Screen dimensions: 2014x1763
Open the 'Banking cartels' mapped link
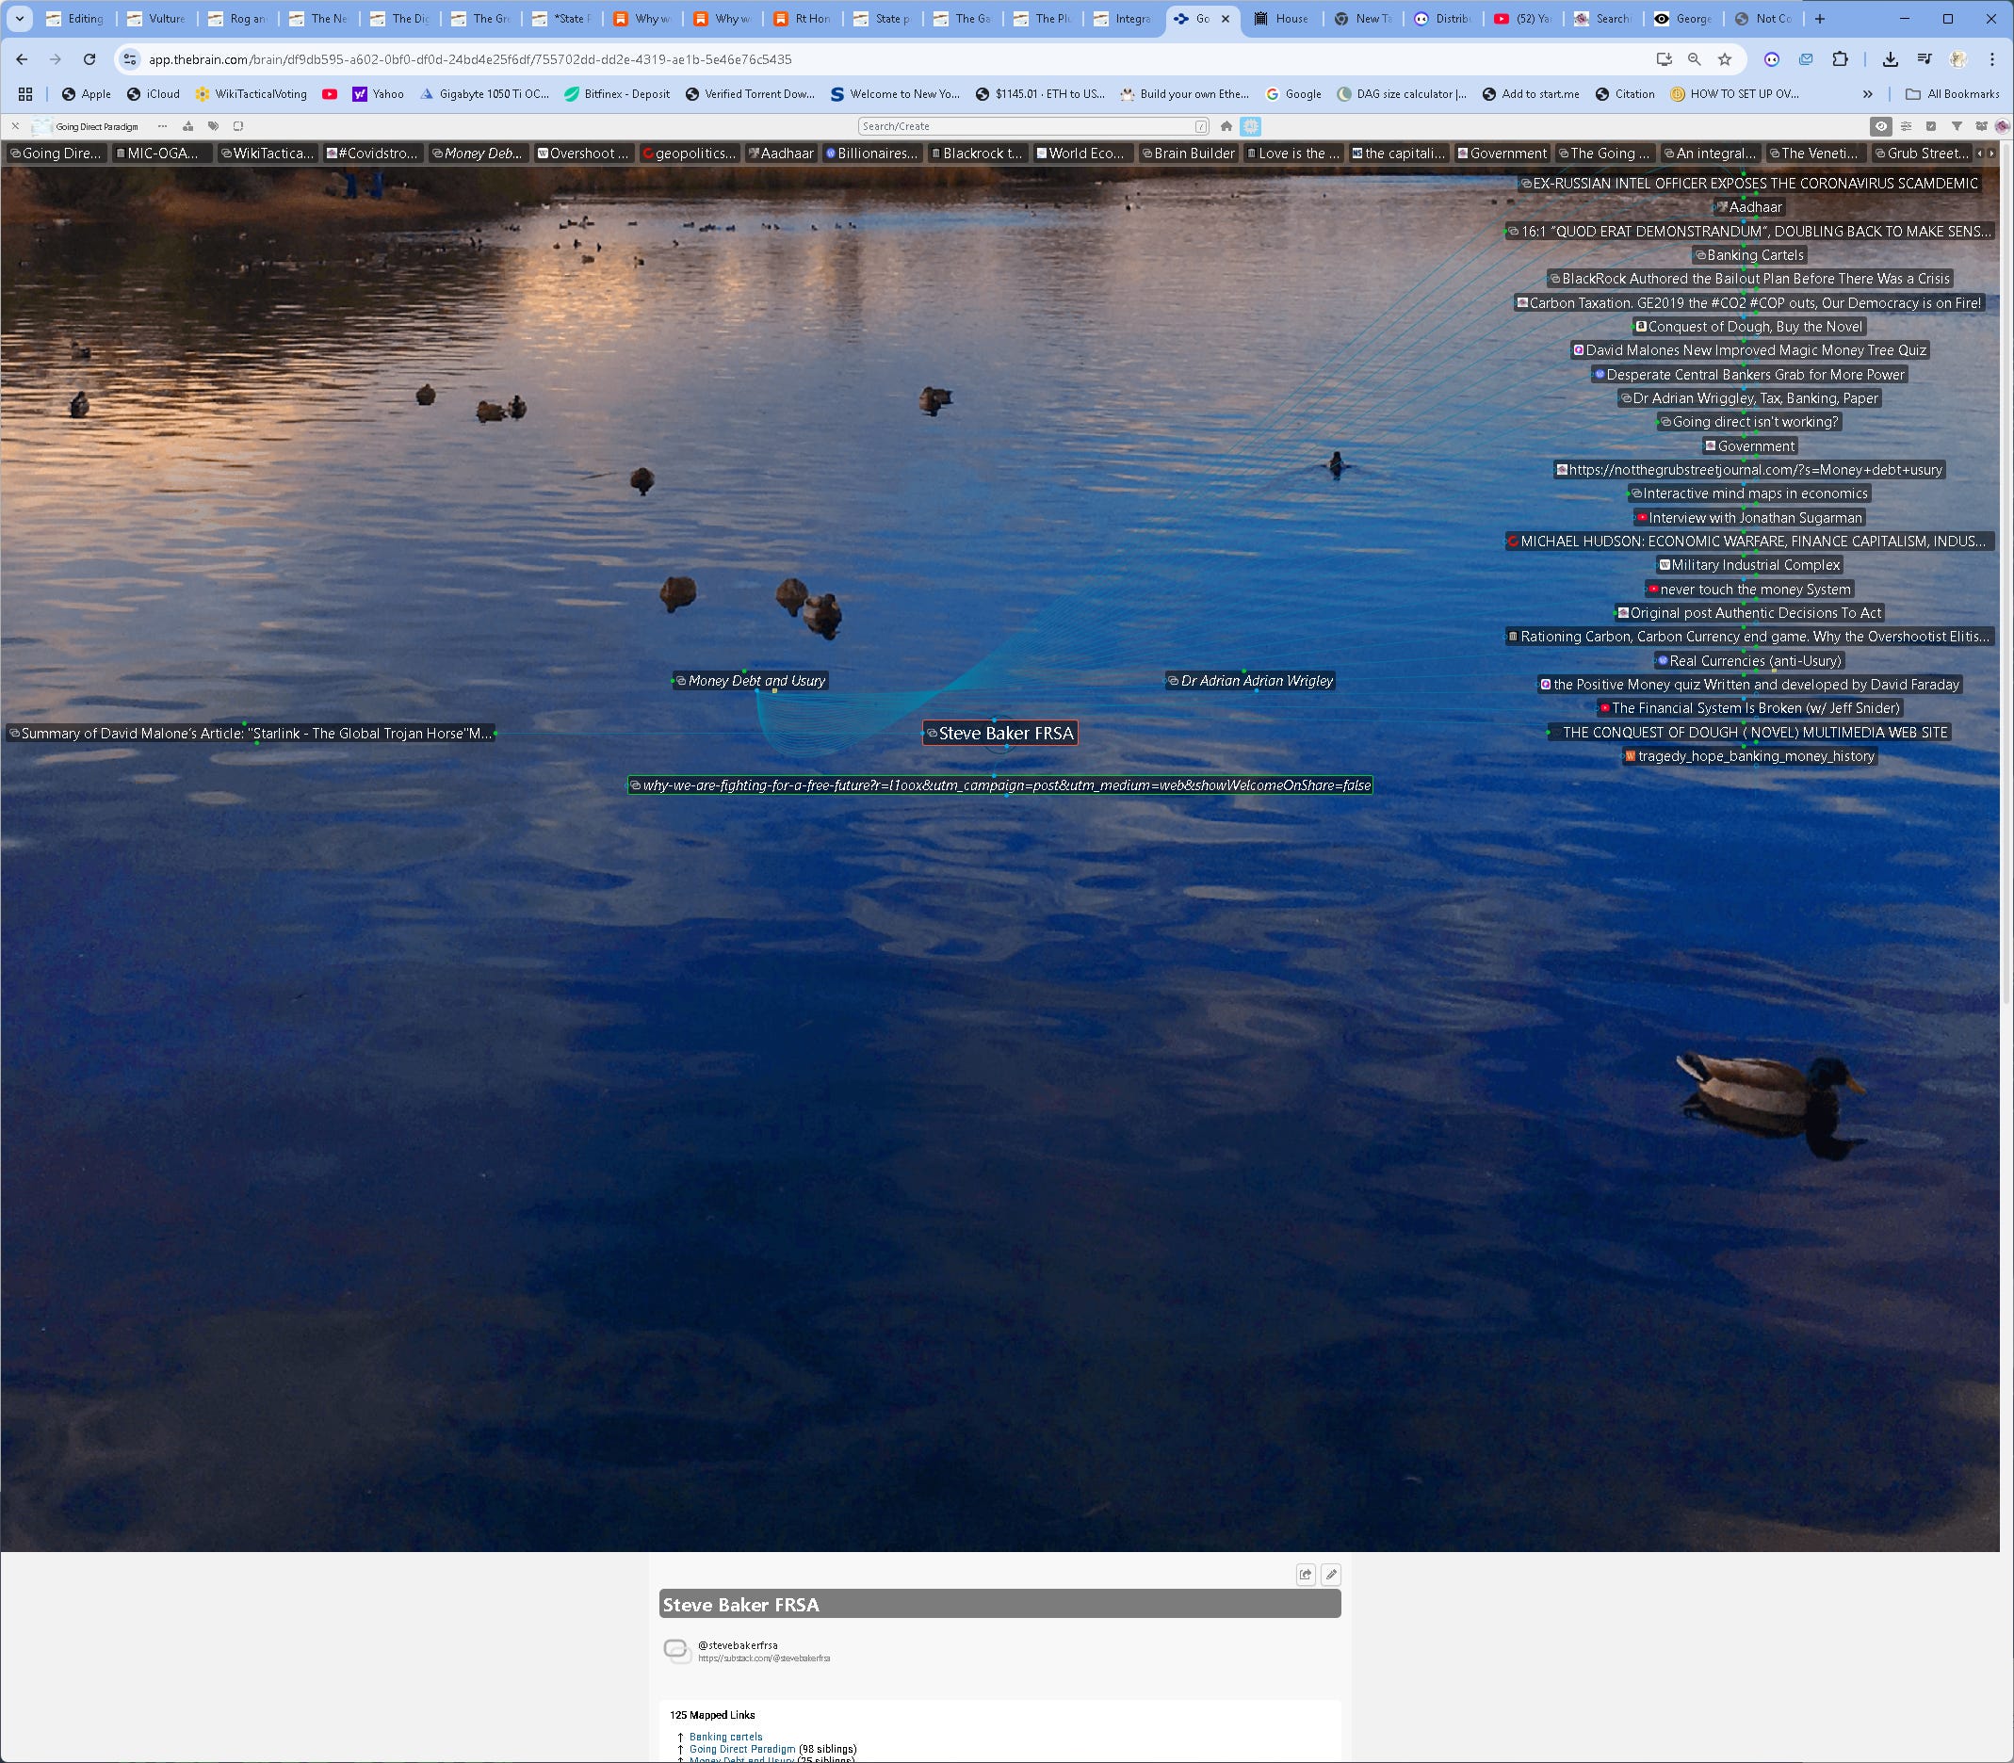point(725,1737)
